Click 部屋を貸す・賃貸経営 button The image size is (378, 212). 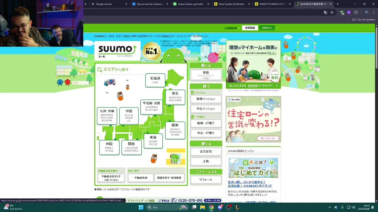tap(170, 178)
